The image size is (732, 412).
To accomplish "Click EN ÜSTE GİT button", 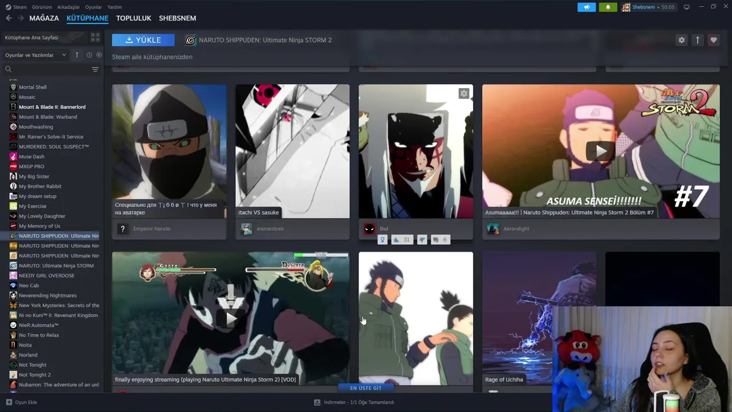I will pos(366,388).
